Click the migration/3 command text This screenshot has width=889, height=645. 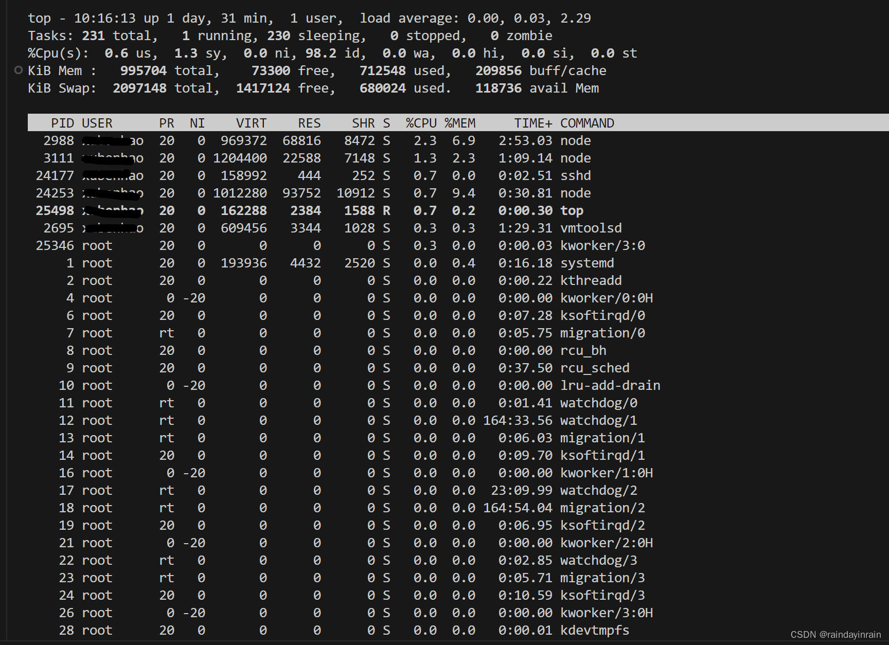(602, 578)
